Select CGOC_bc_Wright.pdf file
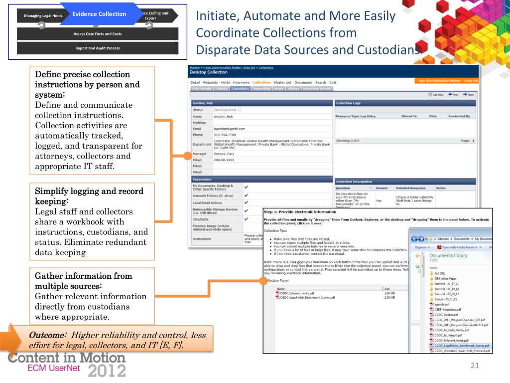510x383 pixels. point(446,335)
